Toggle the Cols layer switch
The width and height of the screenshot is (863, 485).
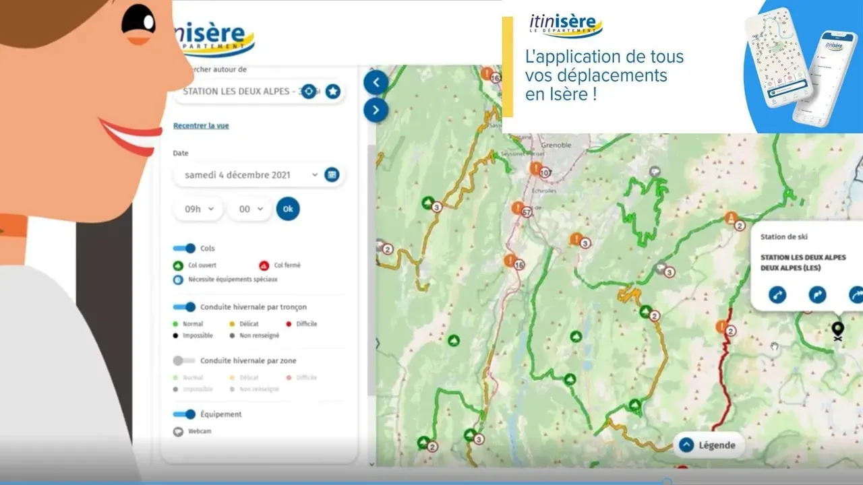pyautogui.click(x=184, y=249)
